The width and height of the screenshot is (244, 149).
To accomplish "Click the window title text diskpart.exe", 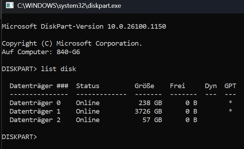I will (x=69, y=6).
